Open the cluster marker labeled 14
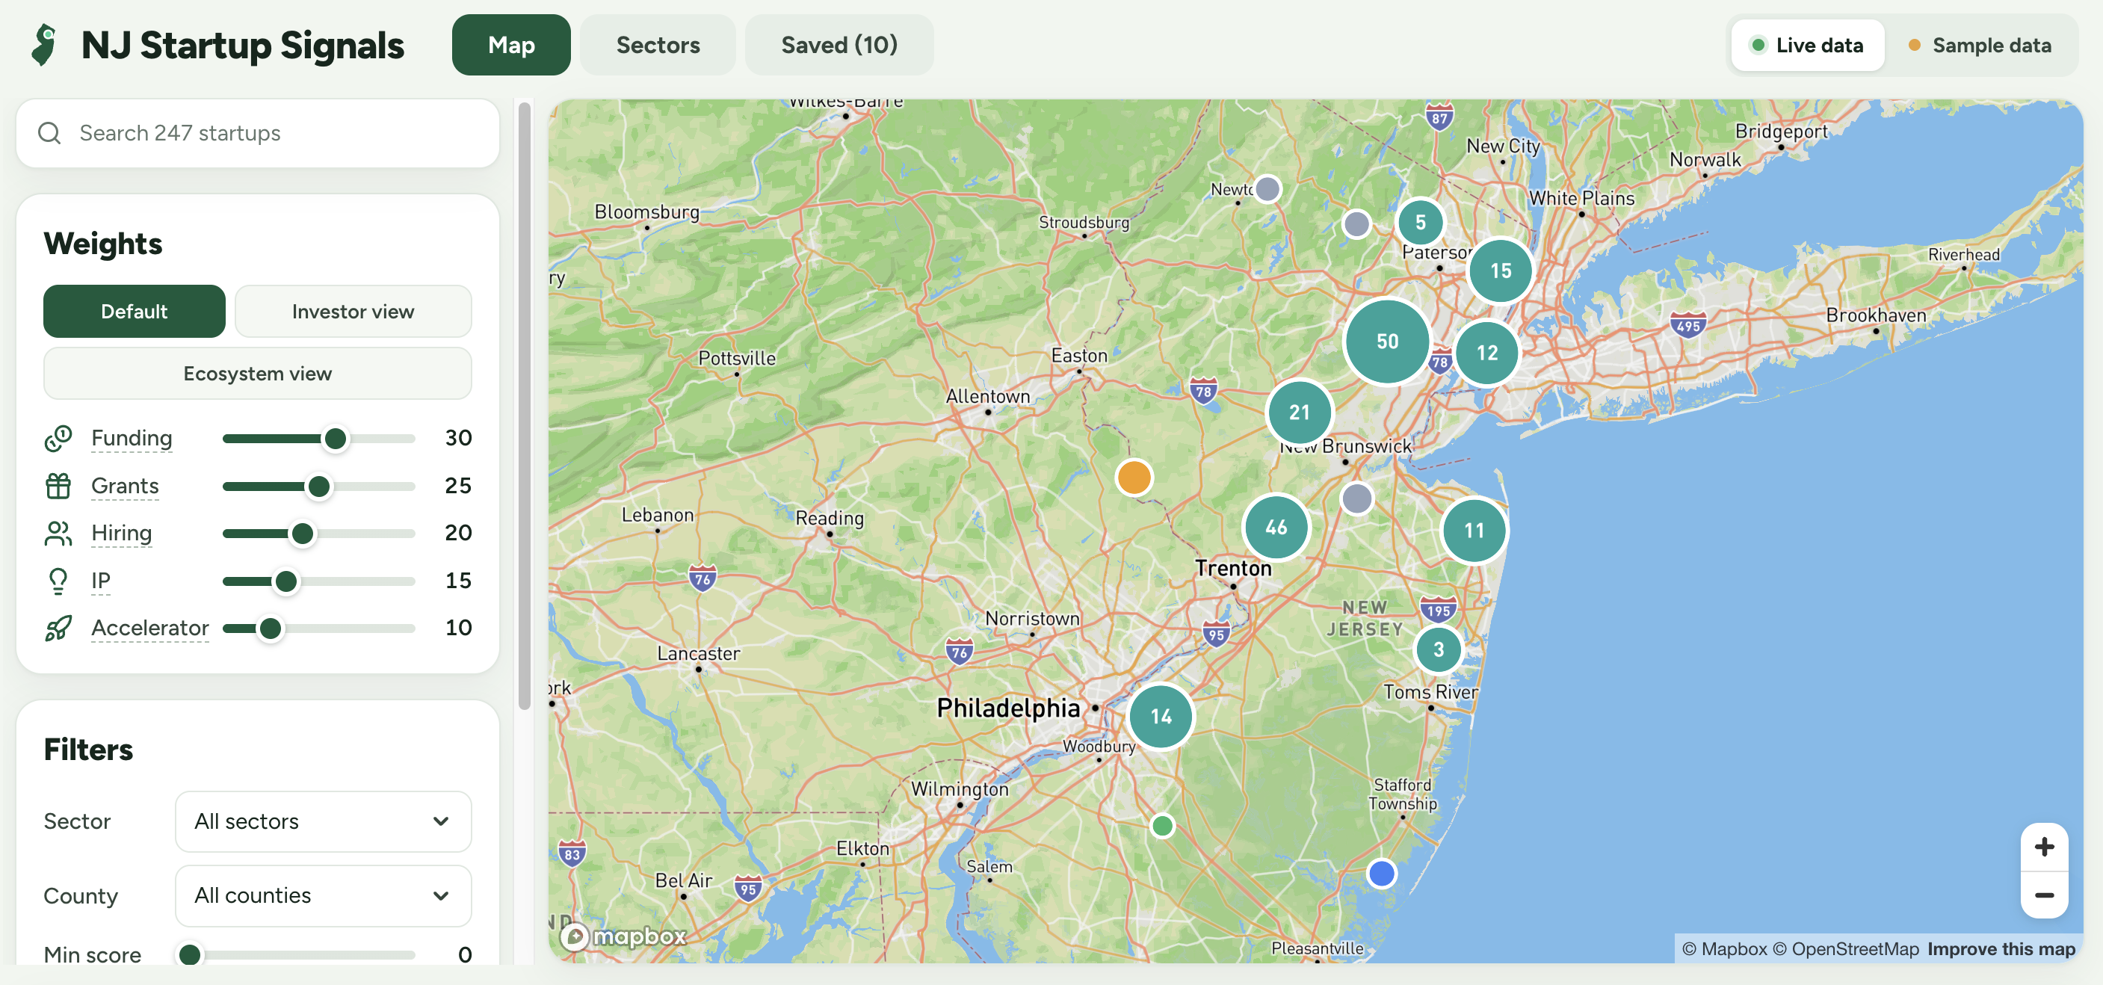The width and height of the screenshot is (2103, 985). point(1161,717)
